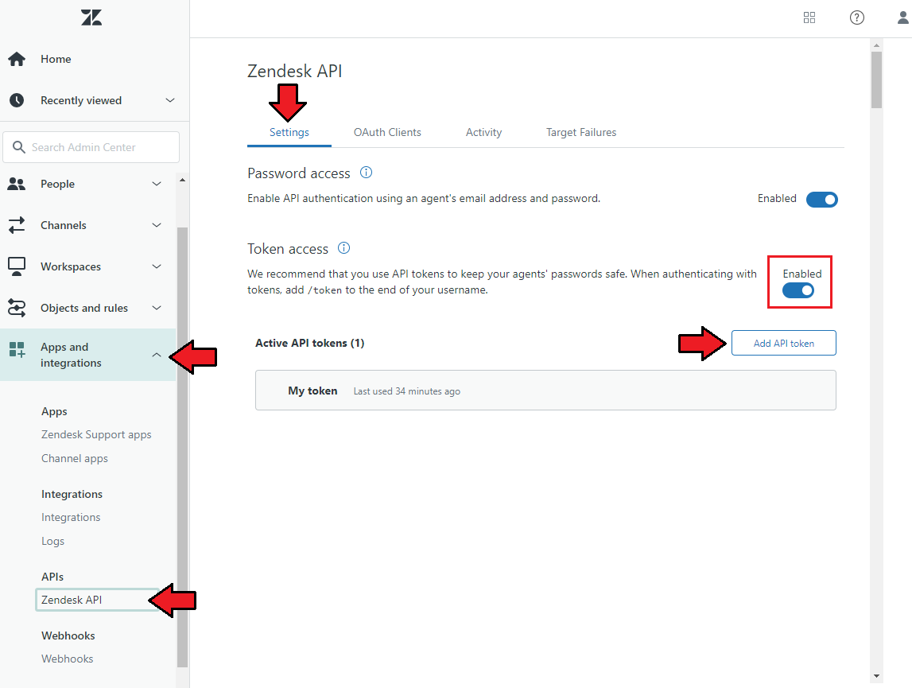The height and width of the screenshot is (688, 912).
Task: Click the page scrollbar down arrow
Action: tap(876, 676)
